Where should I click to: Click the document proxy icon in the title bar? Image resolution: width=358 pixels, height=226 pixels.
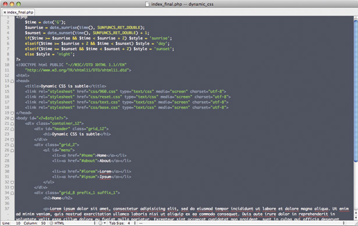click(147, 4)
